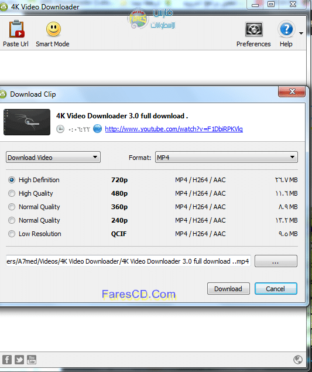Activate Smart Mode smiley icon
Screen dimensions: 312x372
(x=53, y=29)
